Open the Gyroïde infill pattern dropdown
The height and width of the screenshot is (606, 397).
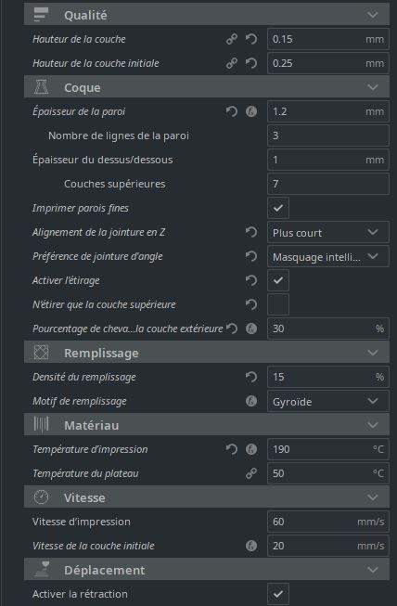click(x=328, y=401)
